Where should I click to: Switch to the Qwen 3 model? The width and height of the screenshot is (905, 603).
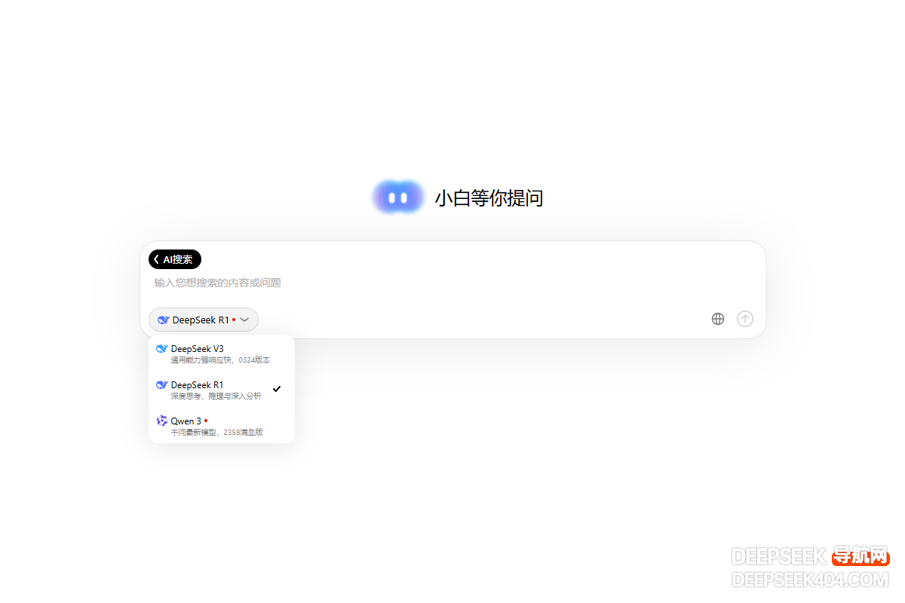pyautogui.click(x=222, y=426)
